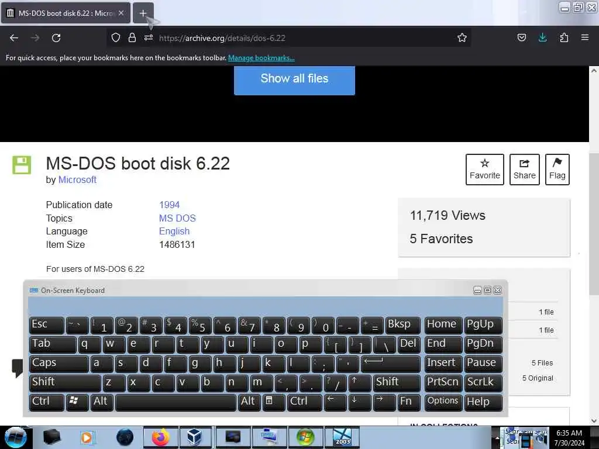The image size is (599, 449).
Task: Click the scrollbar down arrow
Action: coord(594,420)
